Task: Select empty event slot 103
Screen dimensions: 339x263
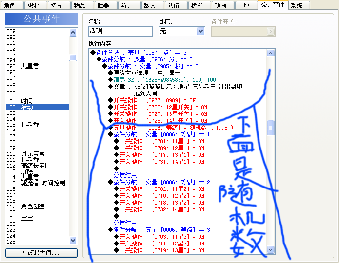Action: pos(37,113)
